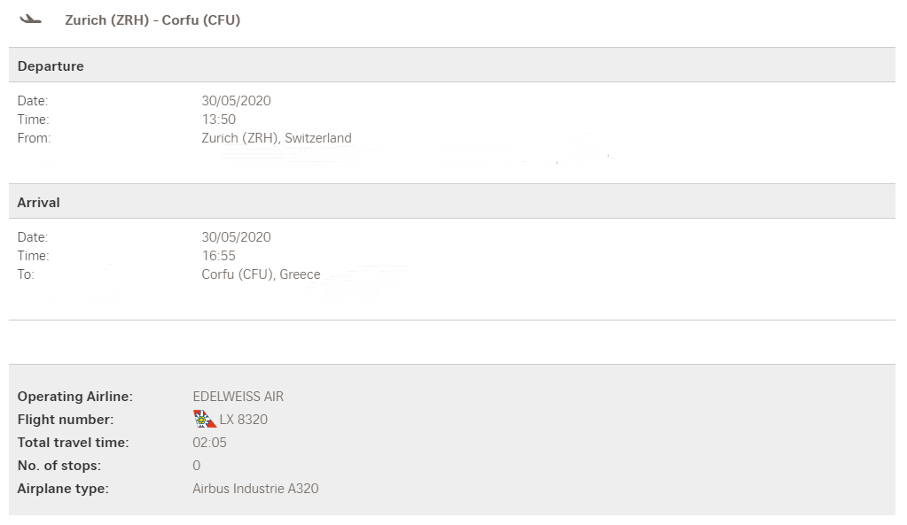Click the Airplane type label
Image resolution: width=907 pixels, height=525 pixels.
(x=63, y=489)
